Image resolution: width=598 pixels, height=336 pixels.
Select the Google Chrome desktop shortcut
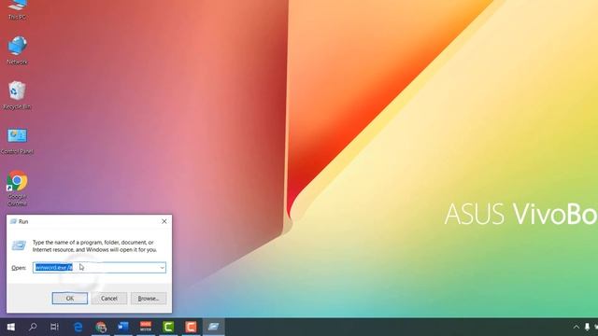(17, 189)
